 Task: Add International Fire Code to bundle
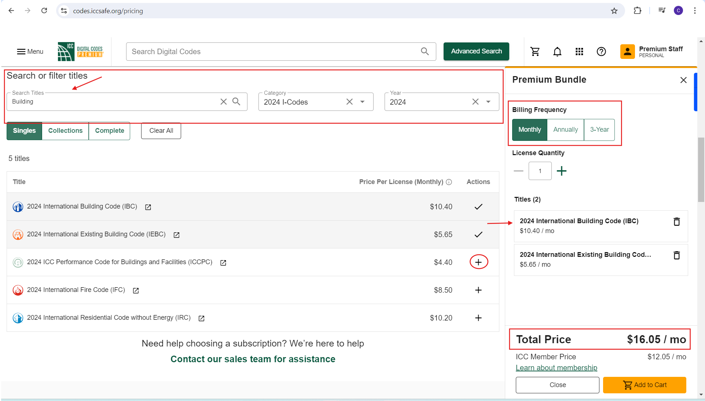pos(478,290)
